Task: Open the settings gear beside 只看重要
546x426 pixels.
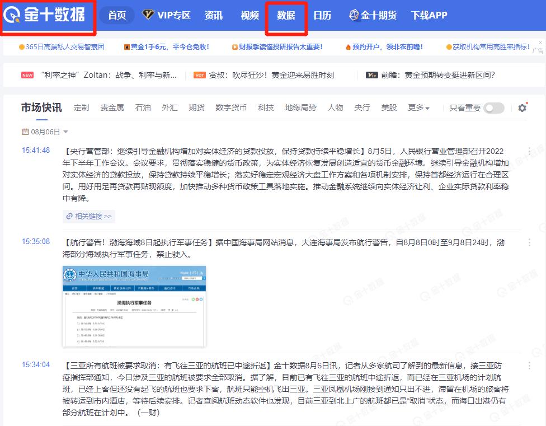Action: 522,107
